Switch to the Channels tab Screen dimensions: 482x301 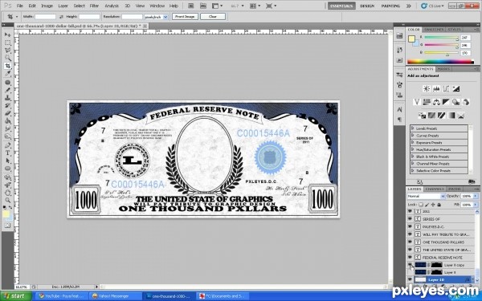(x=435, y=189)
